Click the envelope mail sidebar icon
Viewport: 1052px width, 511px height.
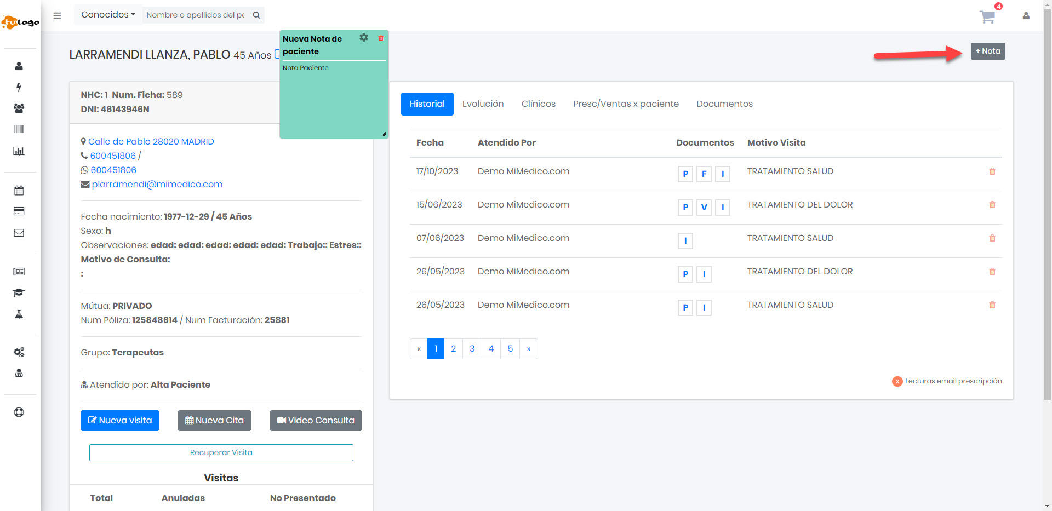19,233
